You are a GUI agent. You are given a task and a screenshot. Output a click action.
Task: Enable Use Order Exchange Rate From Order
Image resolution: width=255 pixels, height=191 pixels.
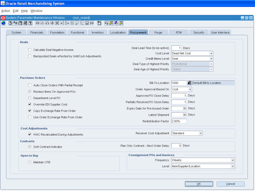click(30, 117)
